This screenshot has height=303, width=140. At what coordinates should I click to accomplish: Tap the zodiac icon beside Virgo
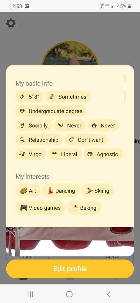(x=22, y=154)
